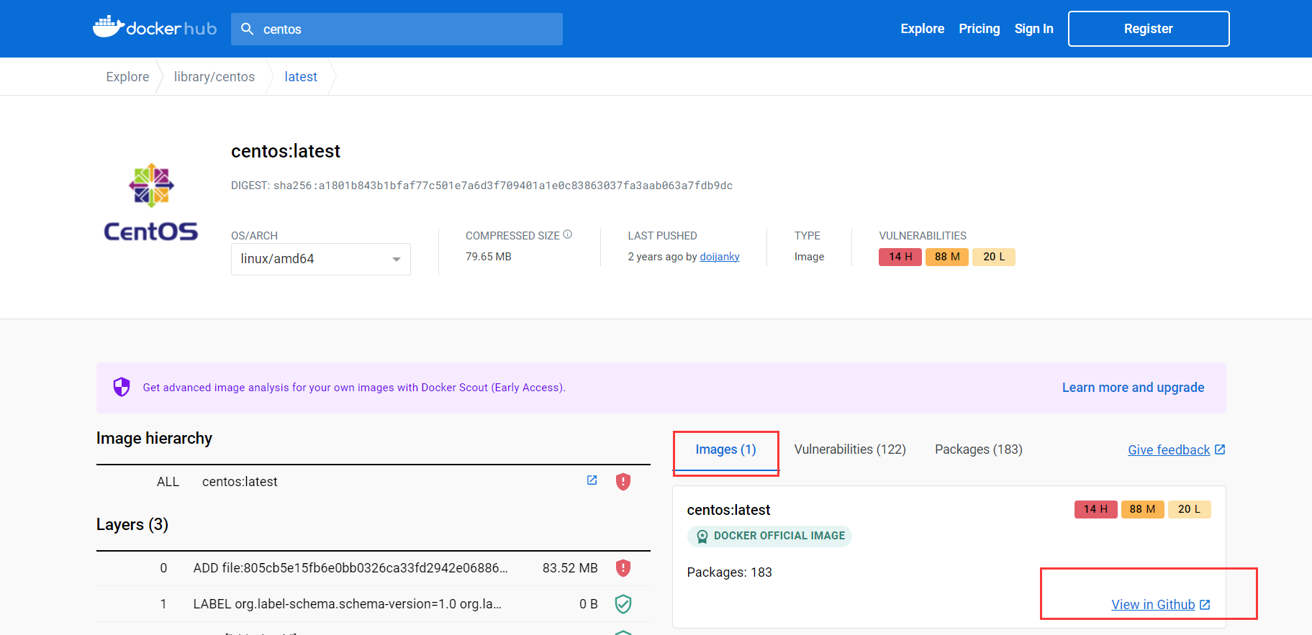This screenshot has width=1312, height=635.
Task: Open Pricing in top navigation
Action: pos(979,29)
